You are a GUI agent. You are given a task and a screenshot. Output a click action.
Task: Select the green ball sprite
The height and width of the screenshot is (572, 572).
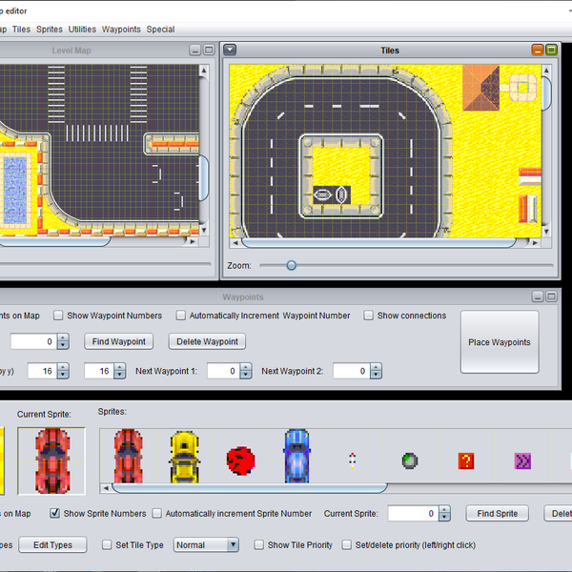[410, 460]
